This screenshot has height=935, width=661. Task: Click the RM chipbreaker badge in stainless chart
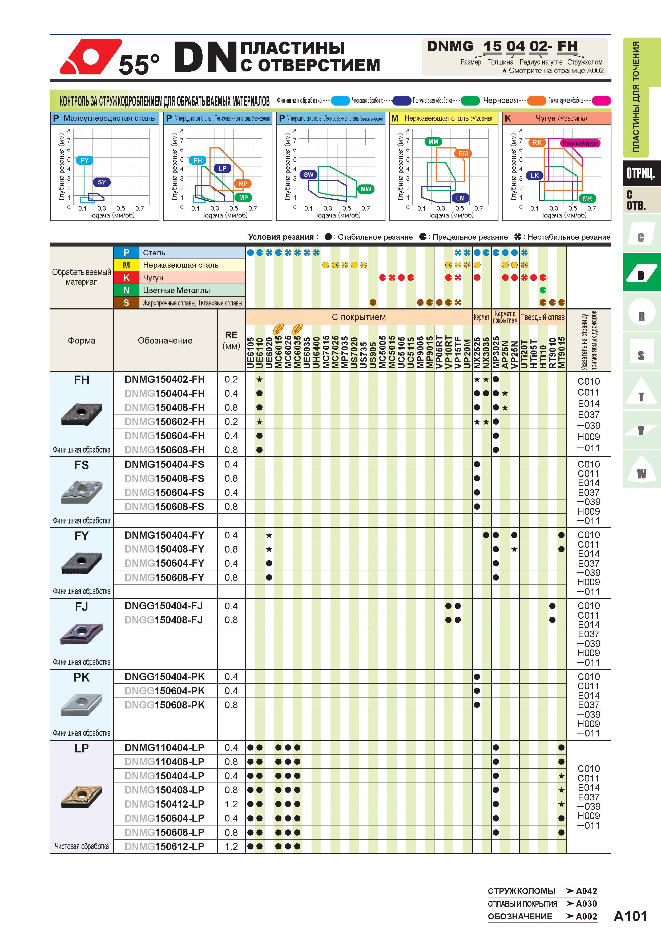(463, 154)
